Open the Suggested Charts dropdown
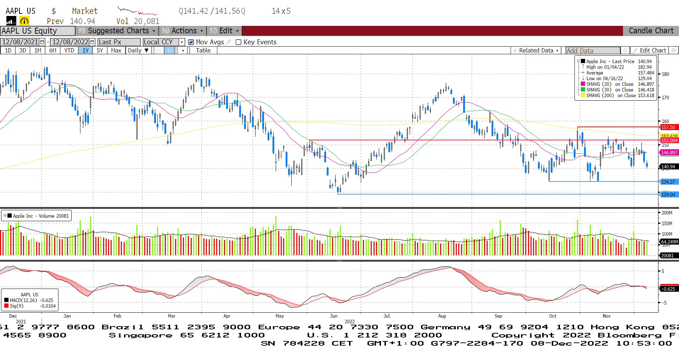Image resolution: width=679 pixels, height=363 pixels. click(117, 31)
